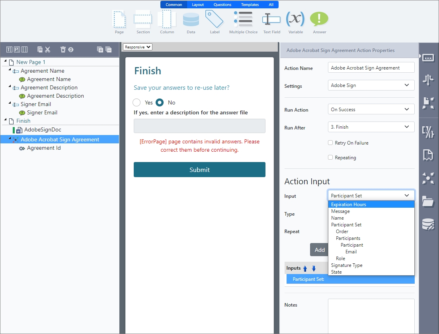
Task: Select the Data element icon
Action: coord(191,19)
